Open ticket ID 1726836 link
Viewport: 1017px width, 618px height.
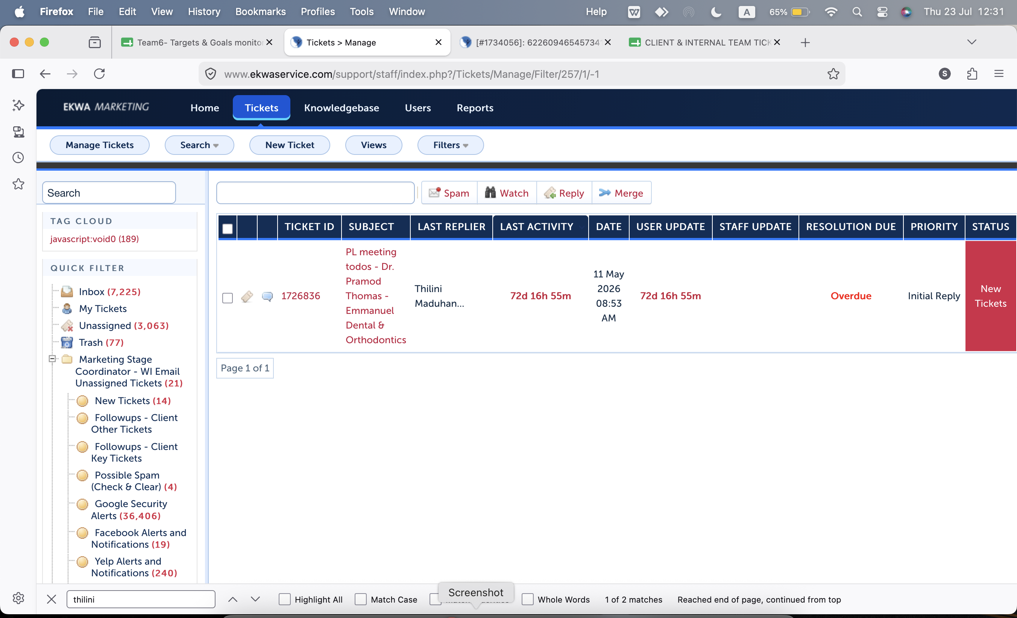pyautogui.click(x=301, y=296)
